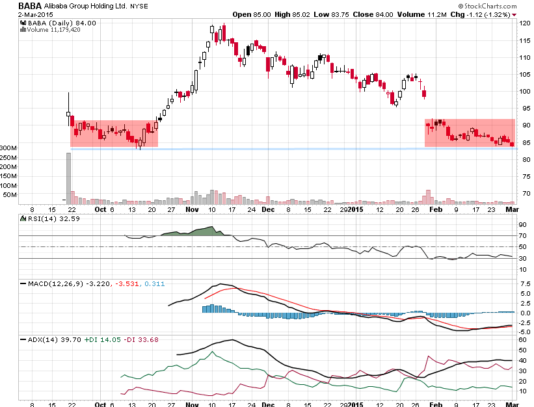Click the blue 0.311 histogram value
Viewport: 534px width, 407px height.
154,283
